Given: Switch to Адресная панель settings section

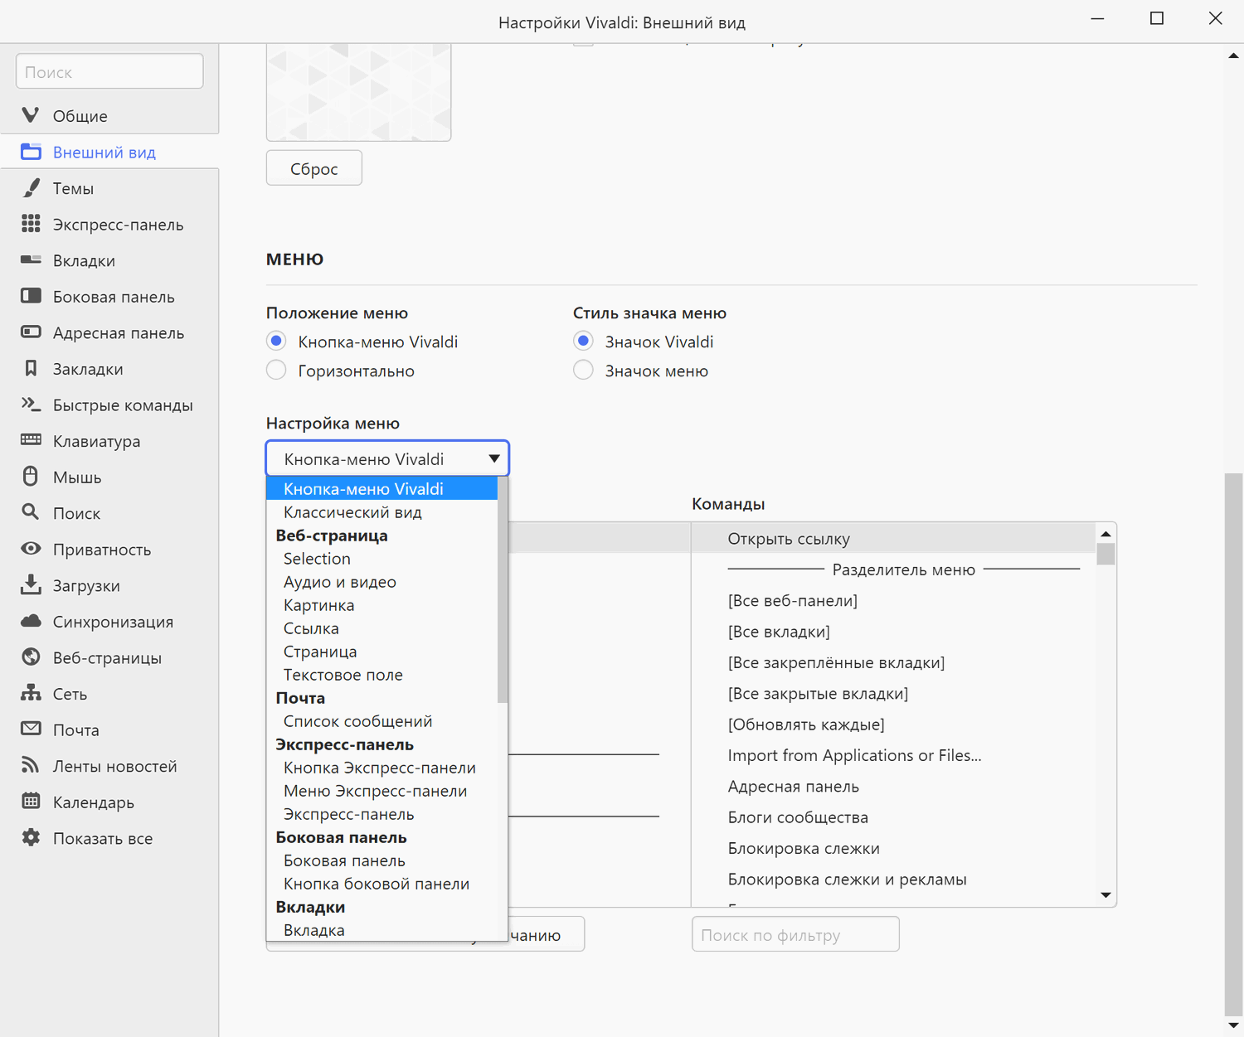Looking at the screenshot, I should (x=118, y=332).
